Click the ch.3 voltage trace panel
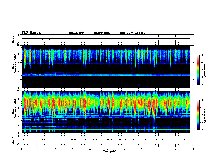Screen dimensions: 217x167 107,140
